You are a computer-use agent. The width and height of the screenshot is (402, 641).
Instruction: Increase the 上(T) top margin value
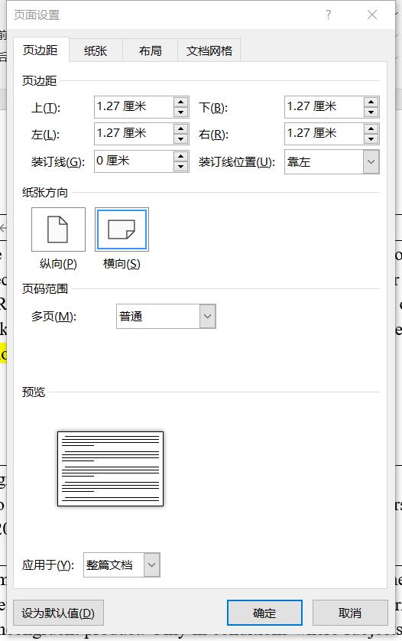click(180, 102)
